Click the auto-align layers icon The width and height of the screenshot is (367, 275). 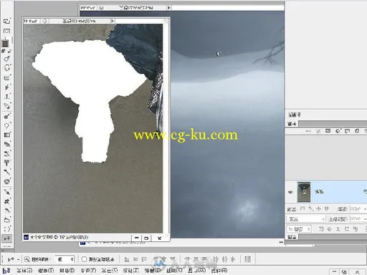pos(248,259)
